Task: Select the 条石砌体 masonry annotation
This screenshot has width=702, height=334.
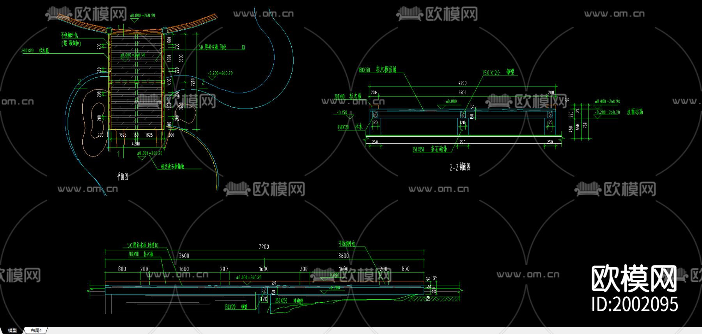Action: pos(439,149)
